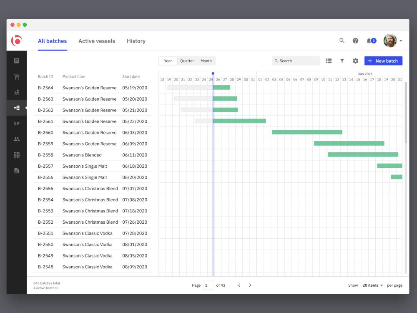Click the page number input

pyautogui.click(x=208, y=285)
